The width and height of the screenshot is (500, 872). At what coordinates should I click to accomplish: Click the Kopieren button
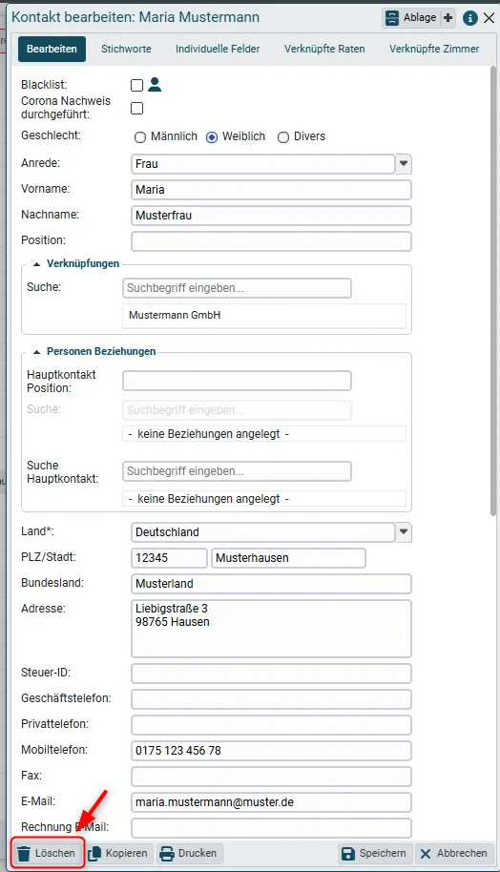tap(119, 853)
